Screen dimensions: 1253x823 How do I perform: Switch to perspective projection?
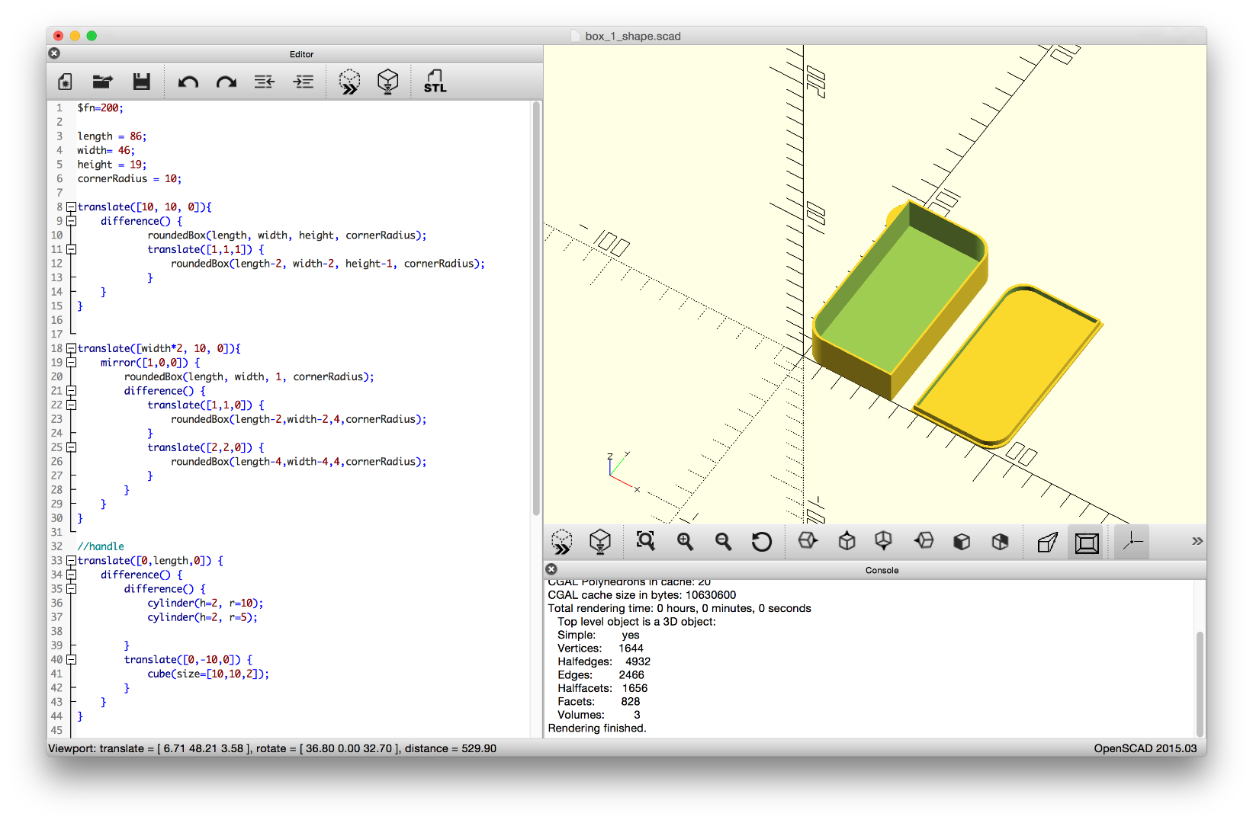tap(1046, 542)
